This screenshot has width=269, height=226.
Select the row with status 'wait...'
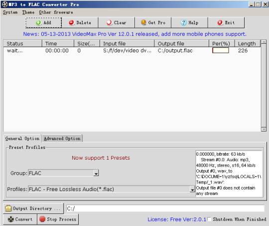[x=132, y=50]
